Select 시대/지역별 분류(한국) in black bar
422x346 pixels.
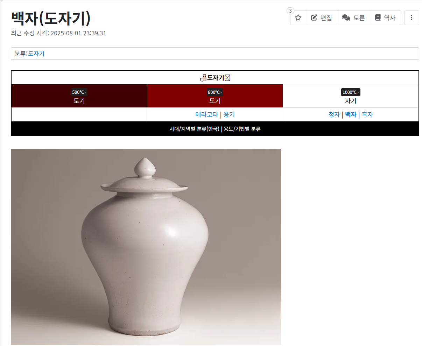pos(194,129)
